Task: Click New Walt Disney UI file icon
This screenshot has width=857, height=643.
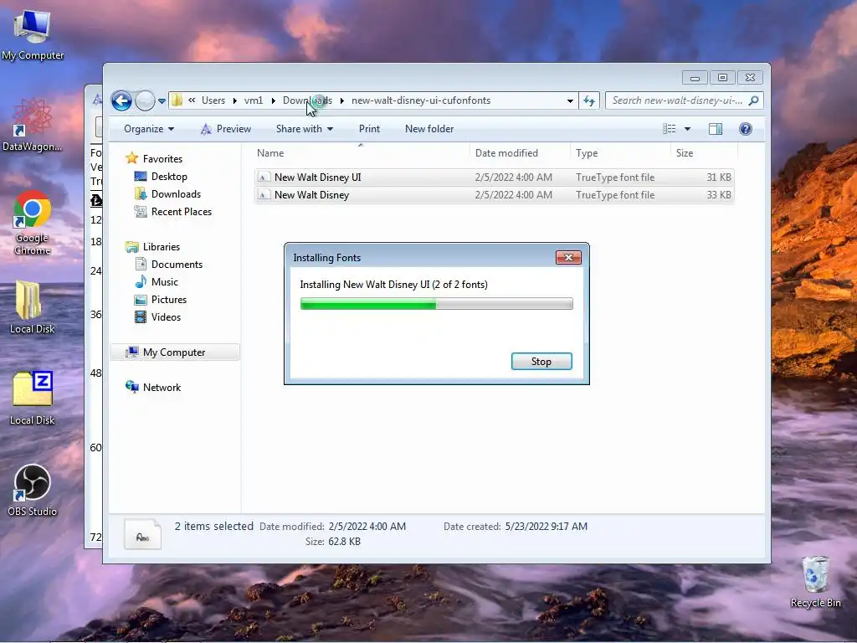Action: (264, 177)
